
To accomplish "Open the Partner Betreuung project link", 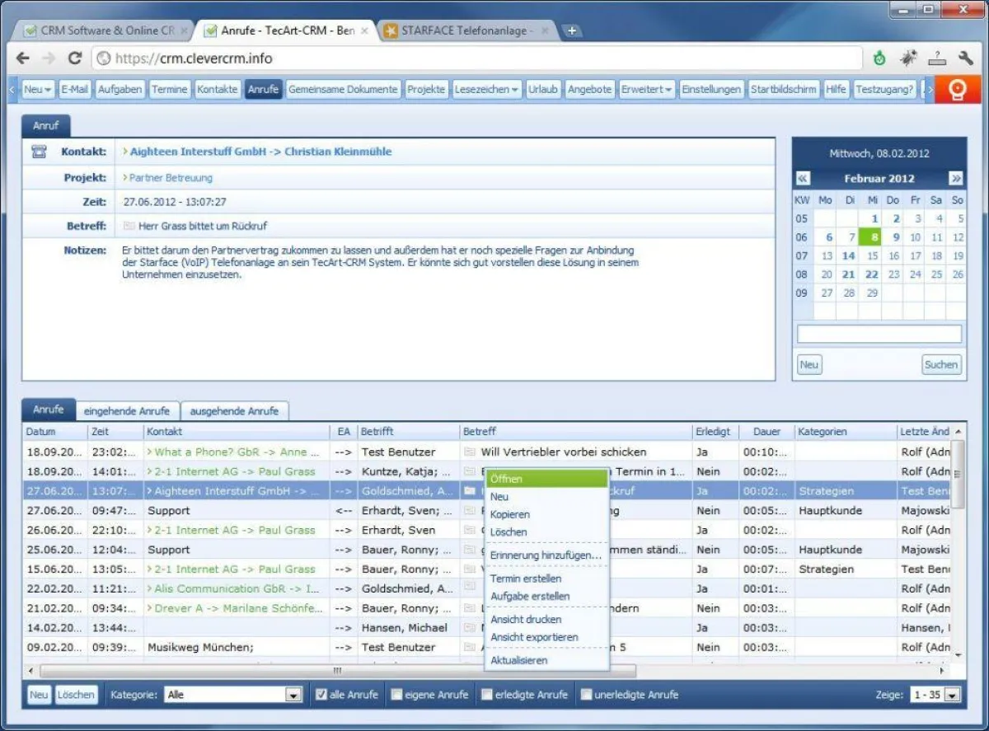I will click(x=171, y=177).
